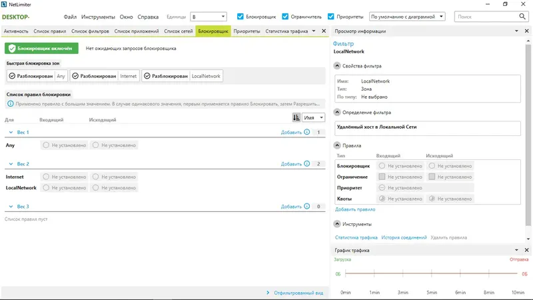533x300 pixels.
Task: Toggle outgoing Ограничение checkbox in Правила
Action: pyautogui.click(x=432, y=177)
